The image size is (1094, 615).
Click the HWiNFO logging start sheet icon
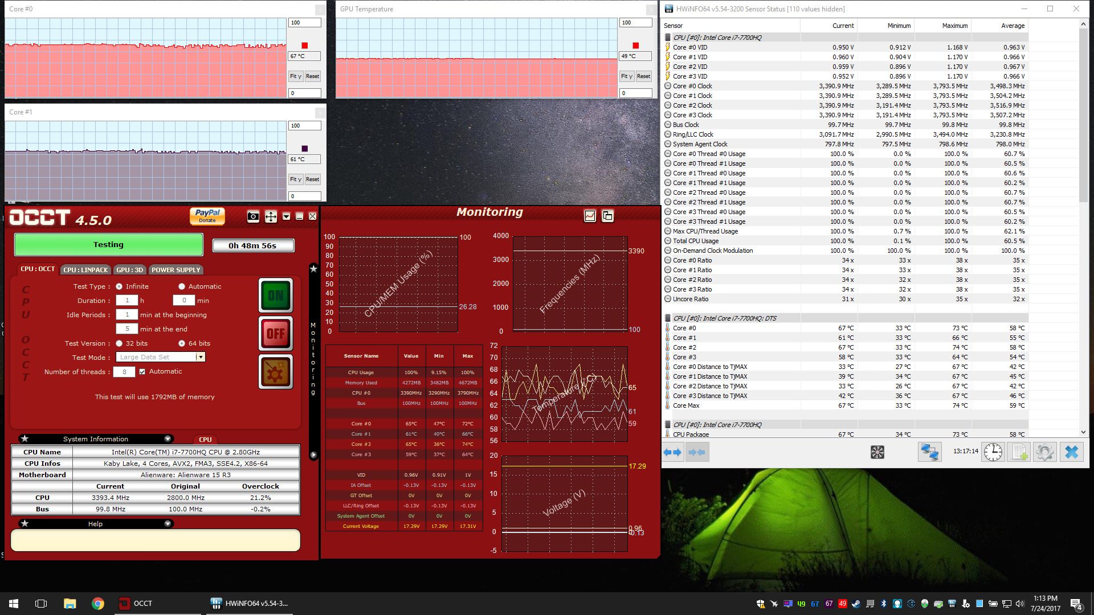1018,452
